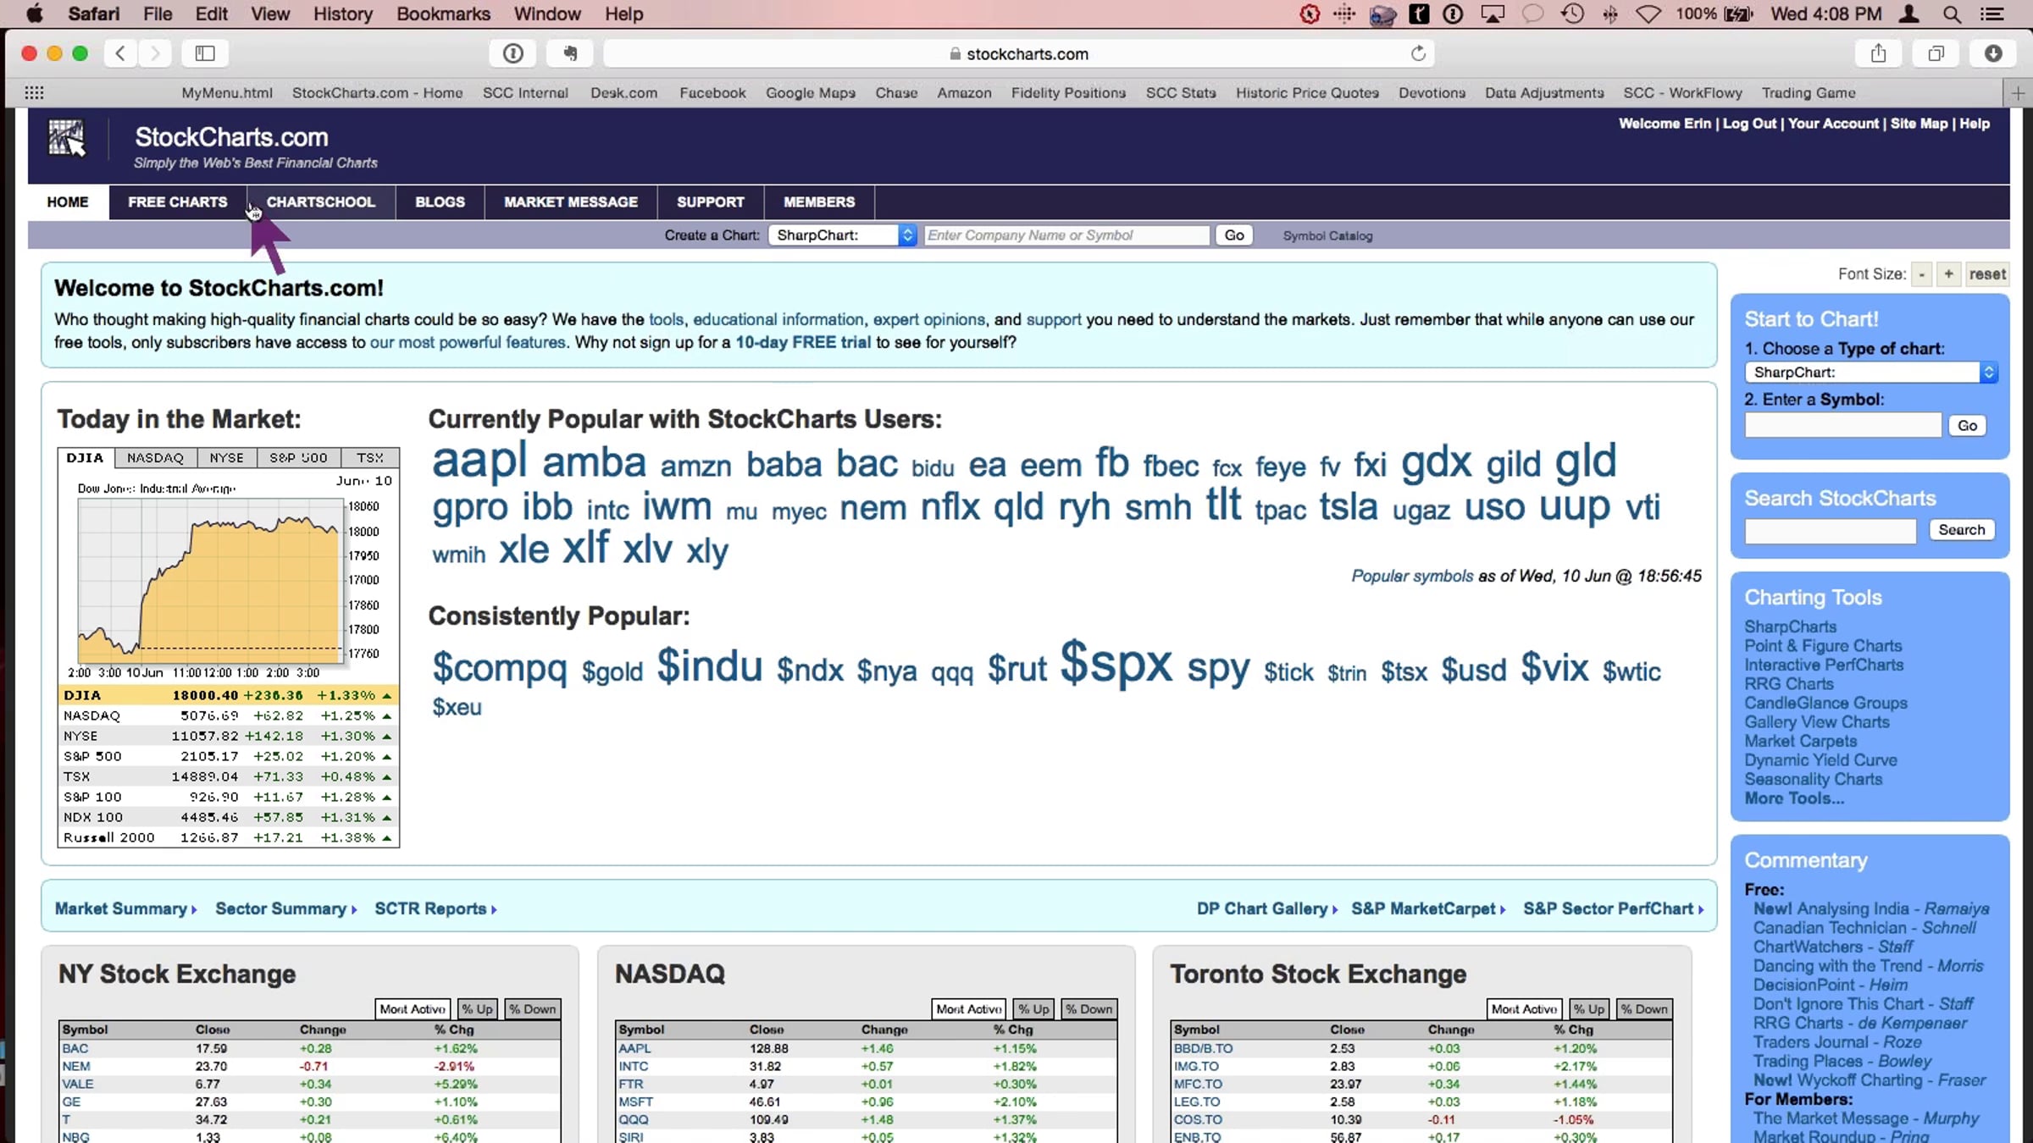Open the BLOGS navigation tab
This screenshot has width=2033, height=1143.
[x=440, y=202]
